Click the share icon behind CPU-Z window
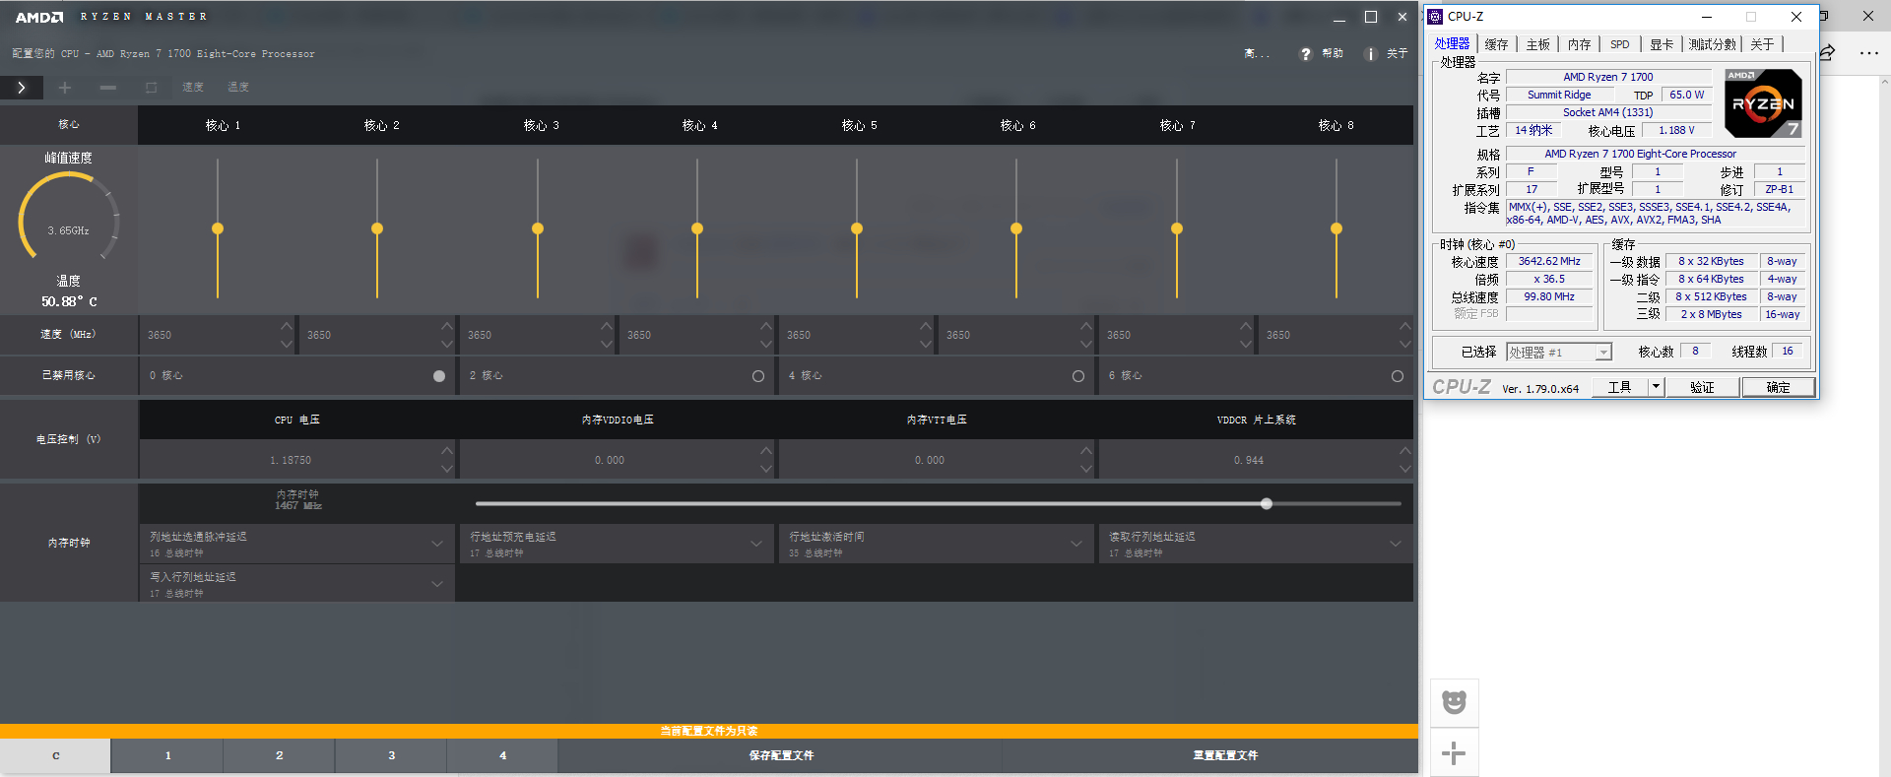 coord(1827,52)
